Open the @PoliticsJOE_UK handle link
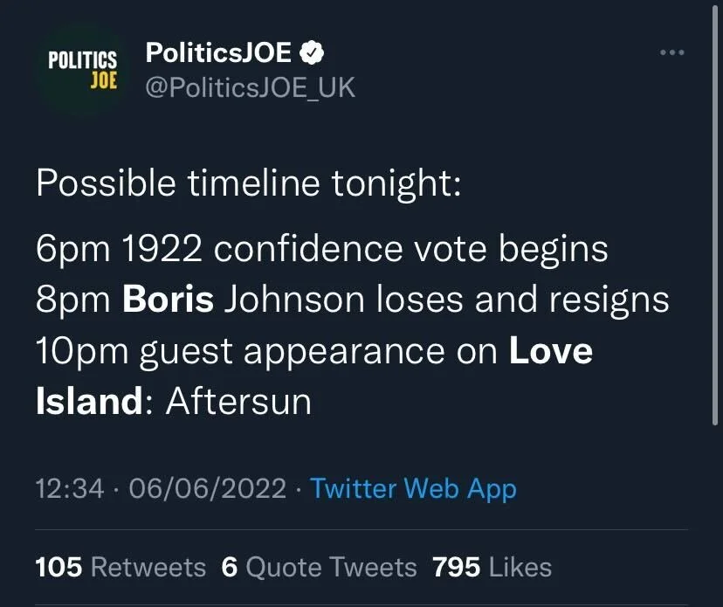 [250, 87]
